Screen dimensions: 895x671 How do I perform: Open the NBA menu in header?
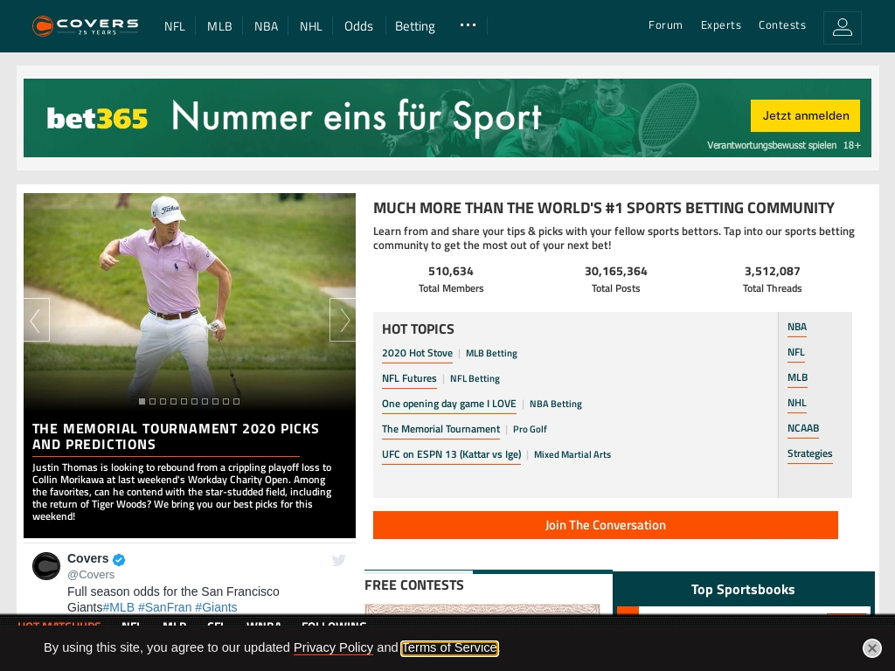tap(266, 26)
